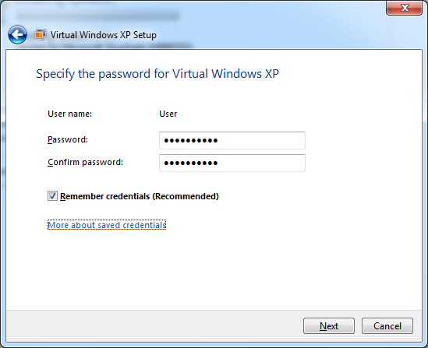Close the setup wizard window

[404, 8]
